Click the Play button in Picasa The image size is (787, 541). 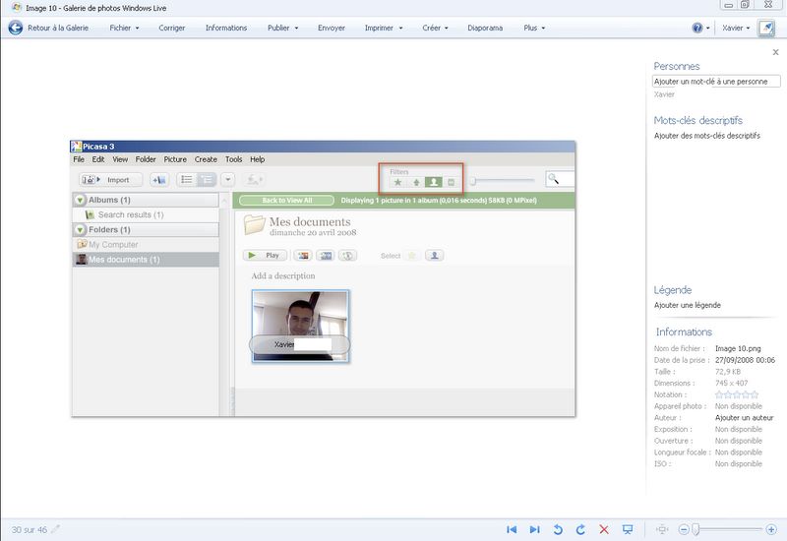point(265,256)
